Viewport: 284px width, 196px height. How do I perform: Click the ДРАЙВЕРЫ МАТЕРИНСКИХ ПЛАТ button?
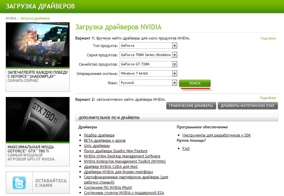point(248,106)
